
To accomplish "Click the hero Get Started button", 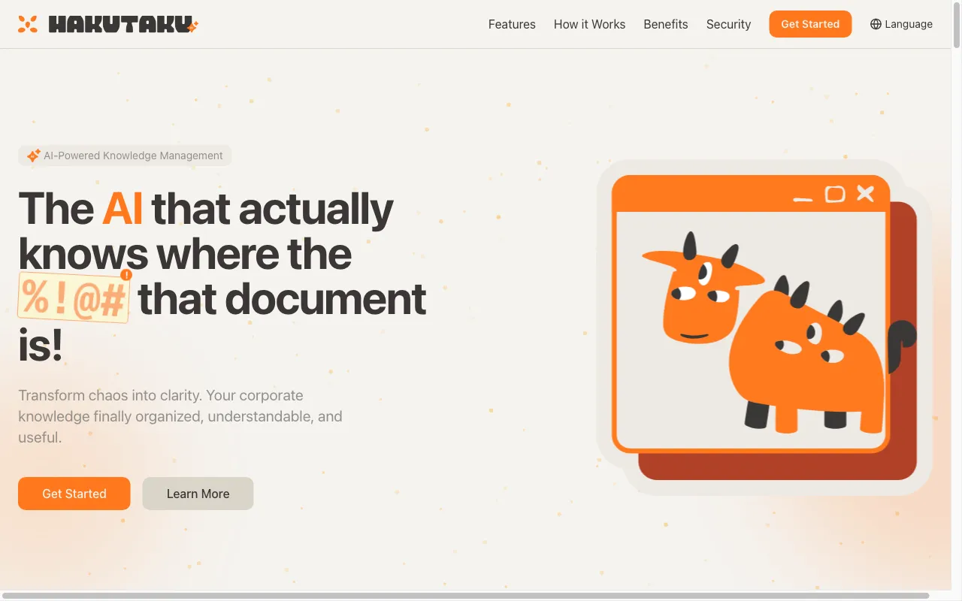I will coord(74,494).
